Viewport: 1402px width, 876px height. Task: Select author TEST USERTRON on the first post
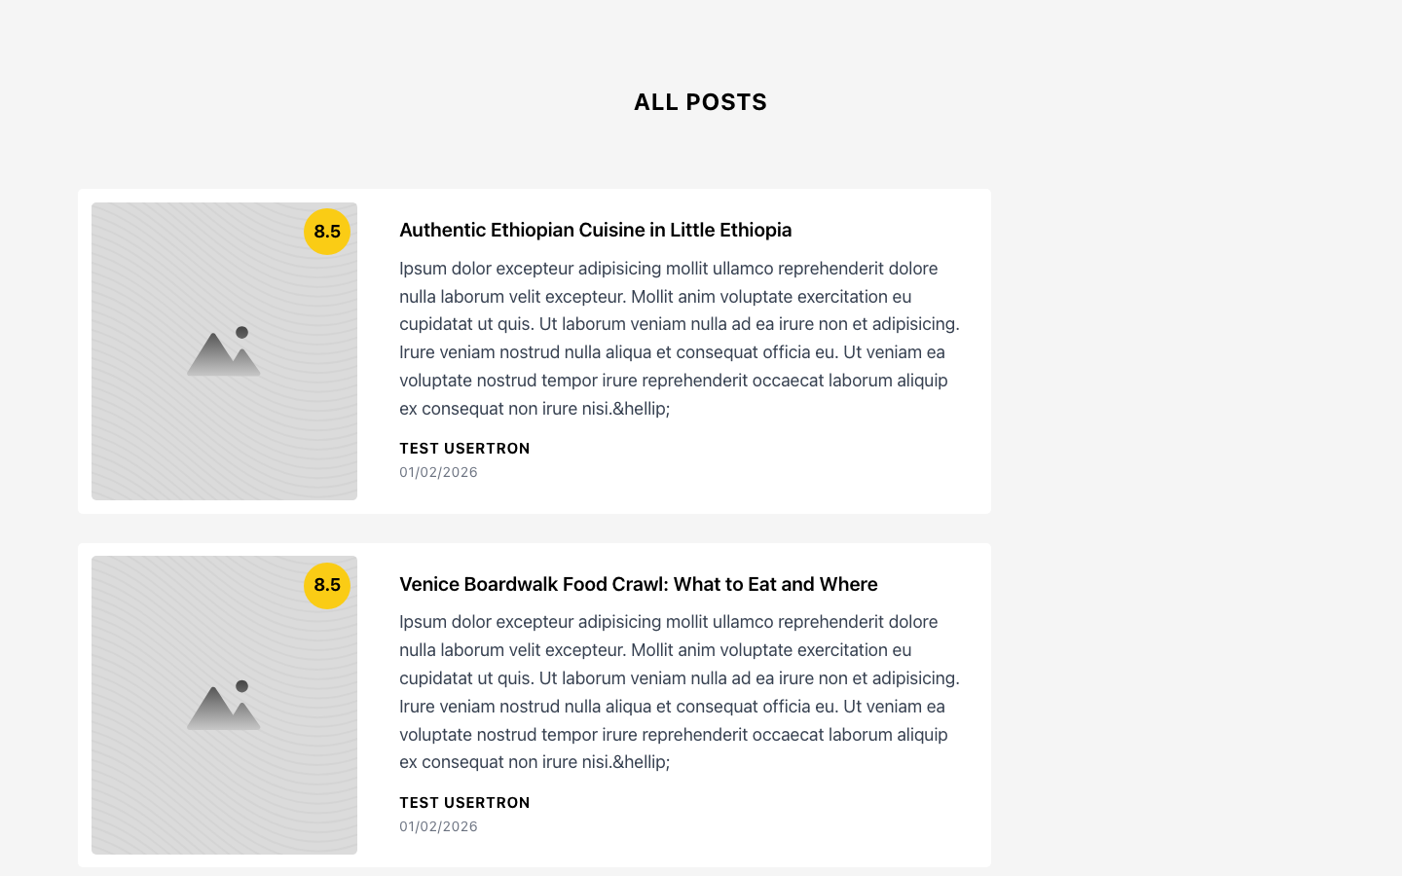464,449
